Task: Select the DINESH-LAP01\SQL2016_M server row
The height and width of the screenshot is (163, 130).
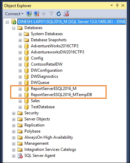Action: click(x=72, y=22)
